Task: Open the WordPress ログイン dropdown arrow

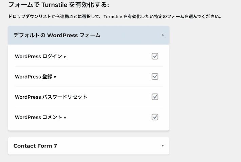Action: pyautogui.click(x=65, y=57)
